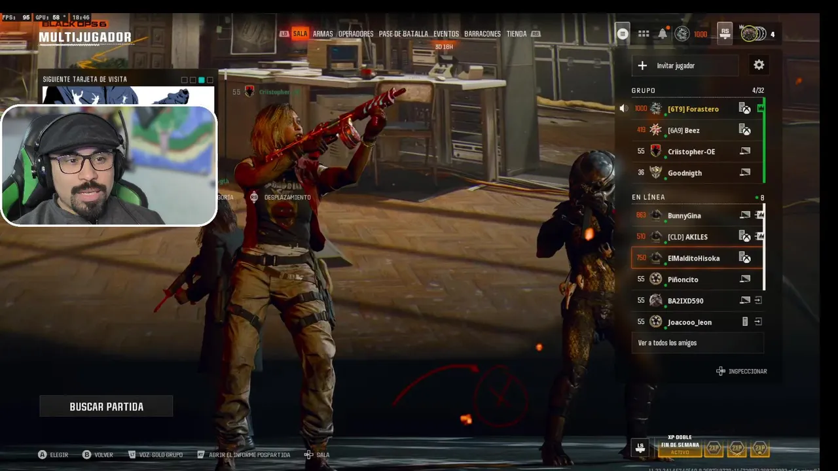Switch to the SALA tab
Image resolution: width=838 pixels, height=471 pixels.
(x=300, y=34)
